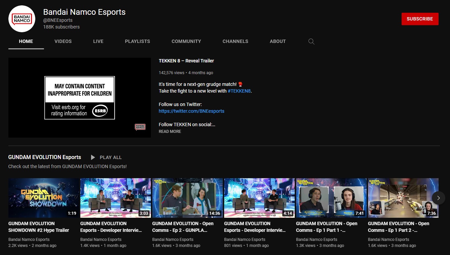Viewport: 450px width, 255px height.
Task: Open the Live tab
Action: (98, 41)
